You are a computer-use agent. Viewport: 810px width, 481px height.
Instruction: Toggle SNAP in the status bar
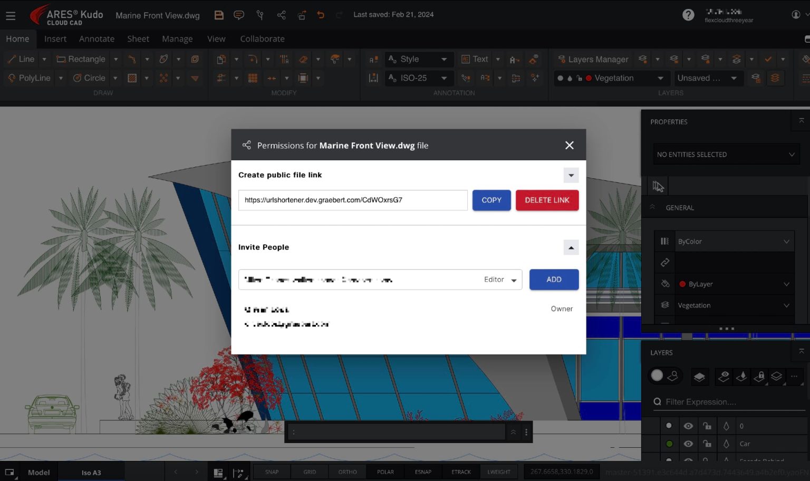tap(272, 472)
